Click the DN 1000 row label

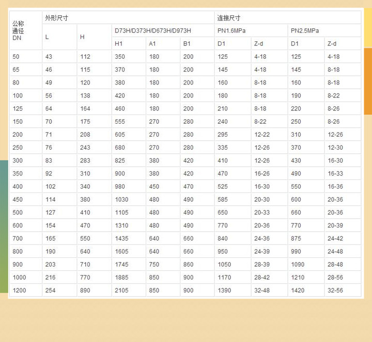(x=19, y=278)
